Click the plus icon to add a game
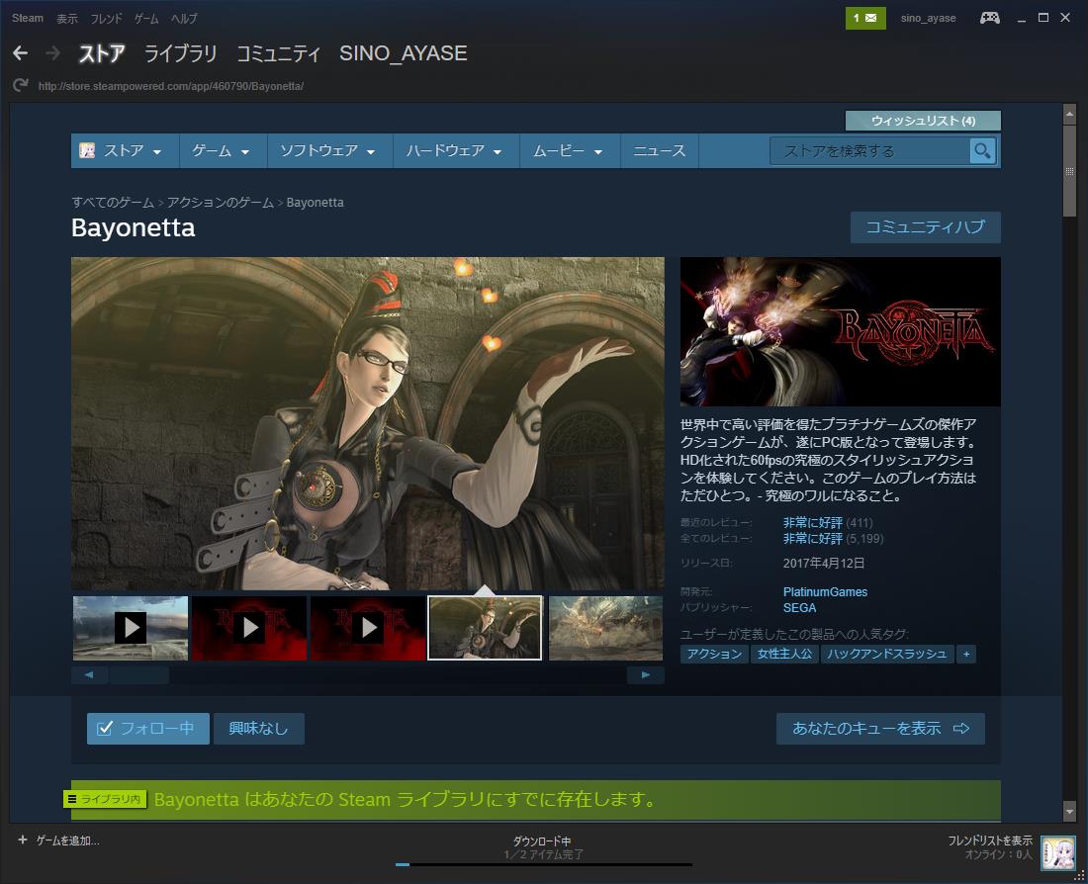This screenshot has height=884, width=1088. point(22,840)
